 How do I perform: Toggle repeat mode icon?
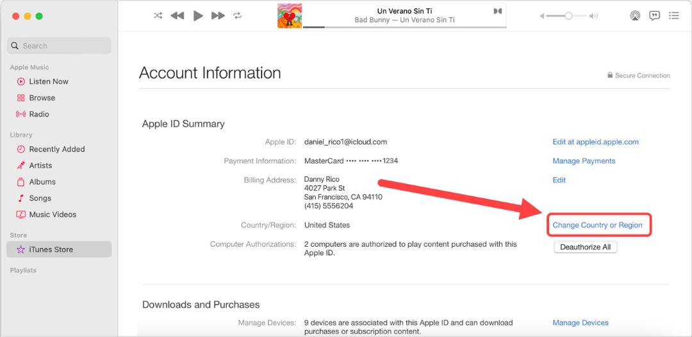point(238,15)
